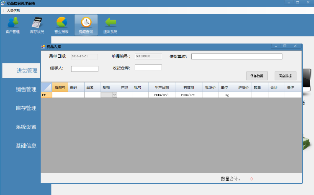Image resolution: width=314 pixels, height=195 pixels.
Task: Click the 数量 column header
Action: pos(260,87)
